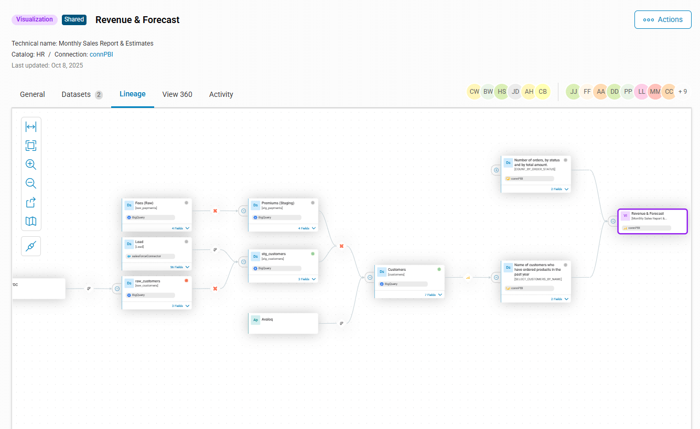Collapse upstream of Revenue & Forecast node
Screen dimensions: 700x429
613,221
